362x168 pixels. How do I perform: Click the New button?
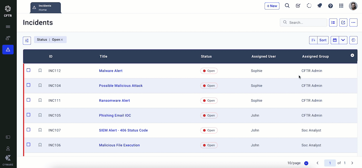point(272,6)
